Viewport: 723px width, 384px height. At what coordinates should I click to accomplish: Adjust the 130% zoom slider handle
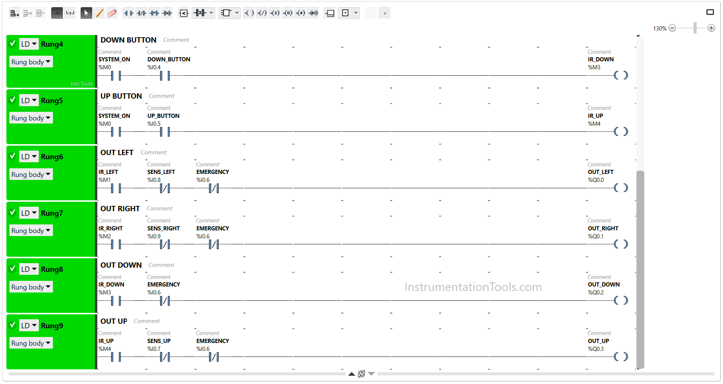[695, 28]
